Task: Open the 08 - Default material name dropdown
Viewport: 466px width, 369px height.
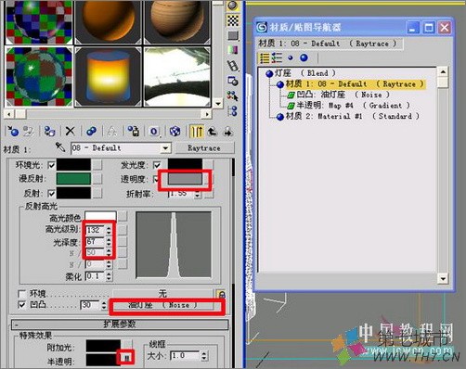Action: point(166,148)
